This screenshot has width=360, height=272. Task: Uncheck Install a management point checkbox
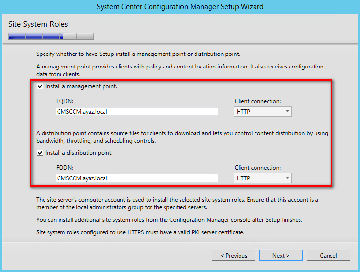coord(40,86)
